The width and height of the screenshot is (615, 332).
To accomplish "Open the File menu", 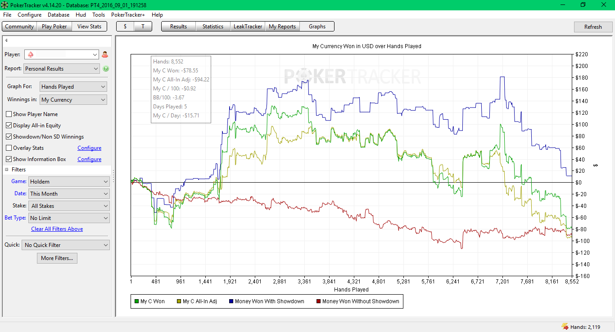I will 7,15.
